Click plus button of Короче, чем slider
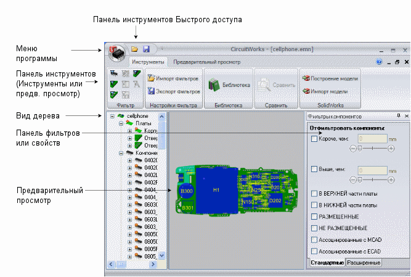The image size is (411, 277). (x=391, y=149)
